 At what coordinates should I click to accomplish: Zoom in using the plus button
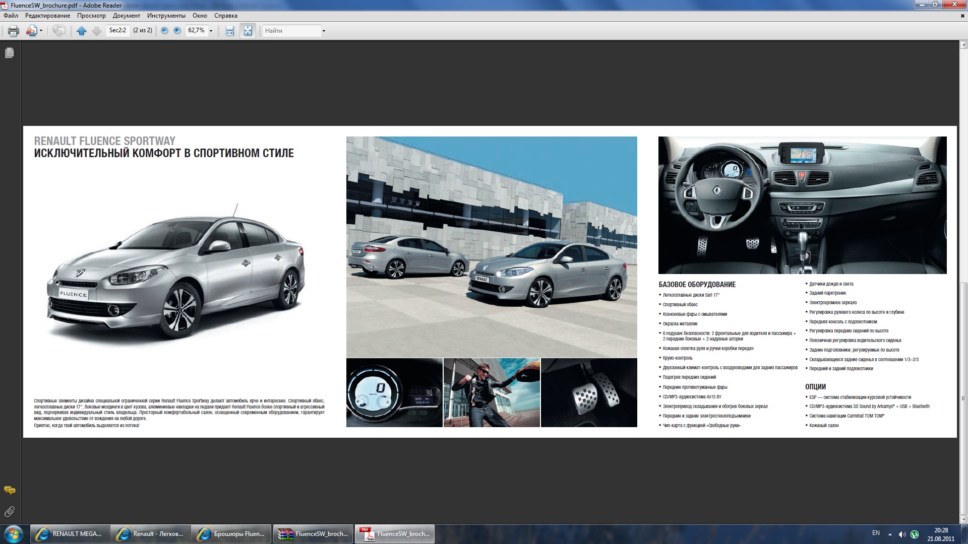(177, 30)
